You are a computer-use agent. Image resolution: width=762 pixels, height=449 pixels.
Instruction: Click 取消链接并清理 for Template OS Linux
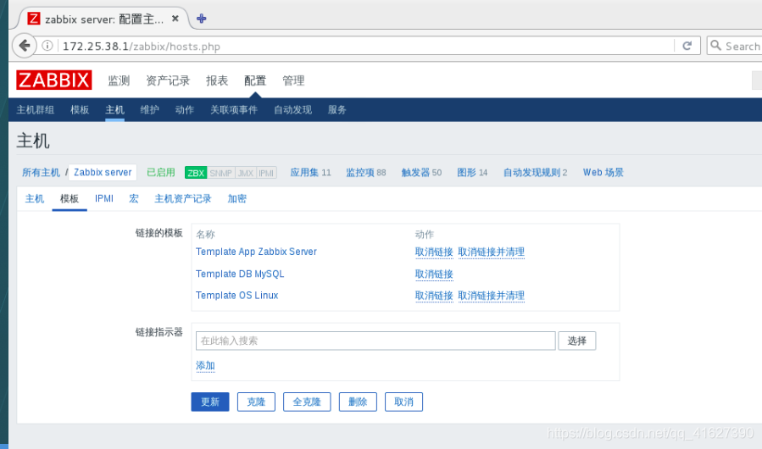pyautogui.click(x=492, y=296)
